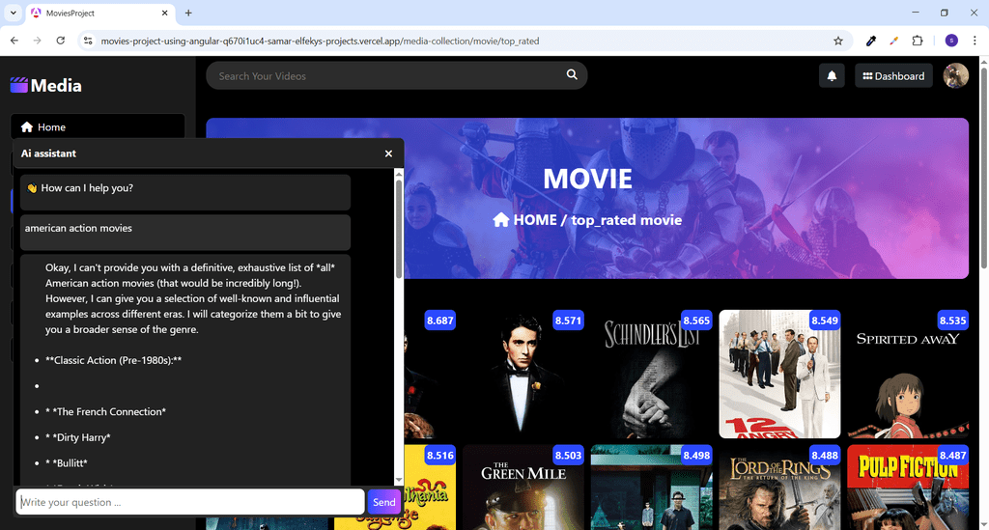Screen dimensions: 989x530
Task: Click The French Connection list item
Action: click(105, 411)
